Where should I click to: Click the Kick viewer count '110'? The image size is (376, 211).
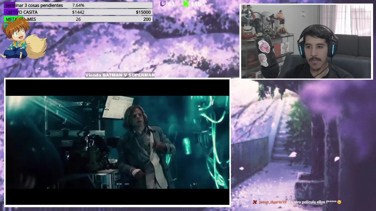[x=196, y=4]
